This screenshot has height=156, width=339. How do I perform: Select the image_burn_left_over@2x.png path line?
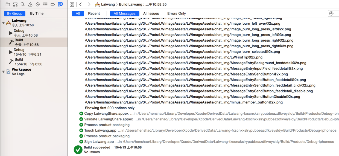point(182,24)
